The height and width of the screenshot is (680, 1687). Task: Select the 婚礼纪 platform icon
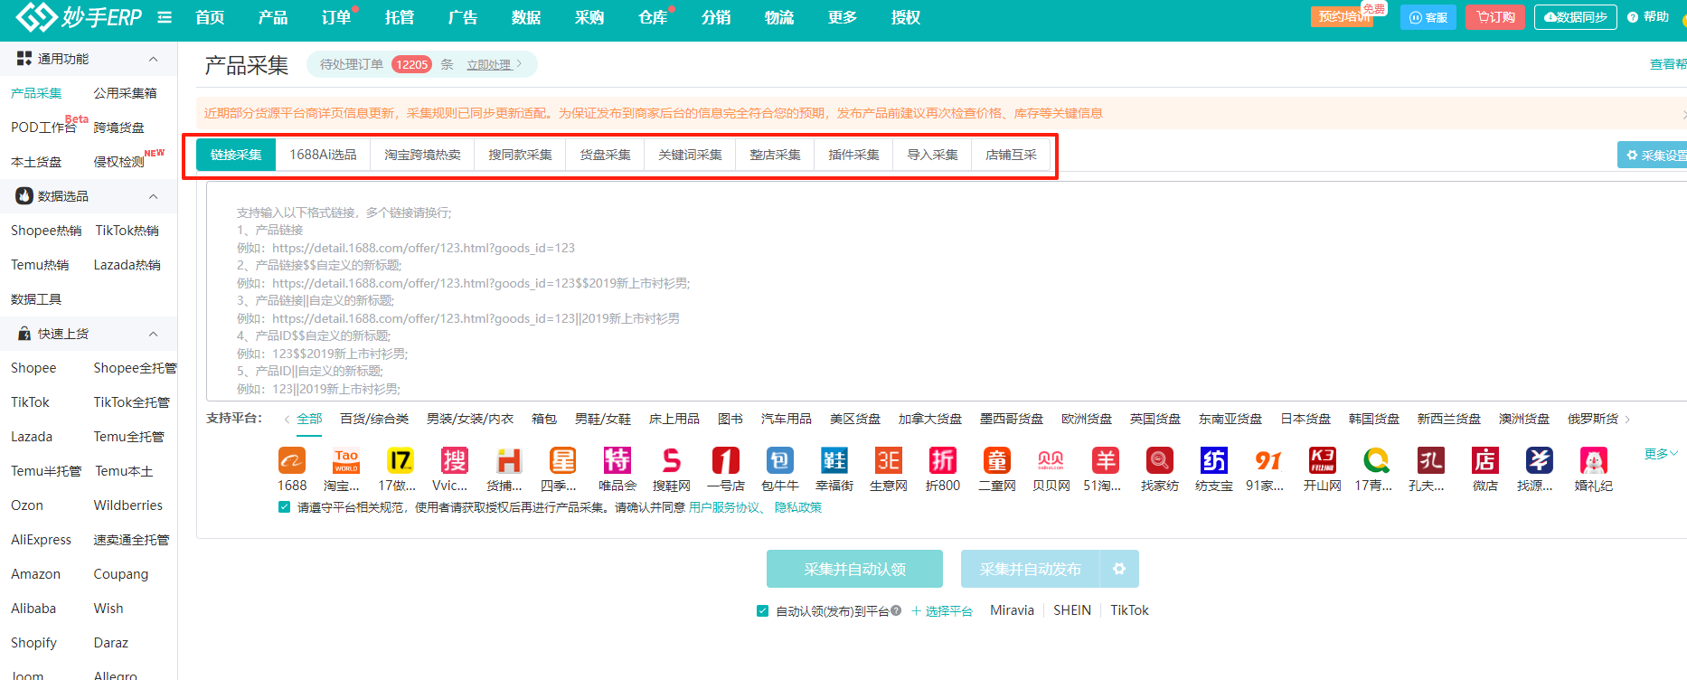(x=1593, y=461)
